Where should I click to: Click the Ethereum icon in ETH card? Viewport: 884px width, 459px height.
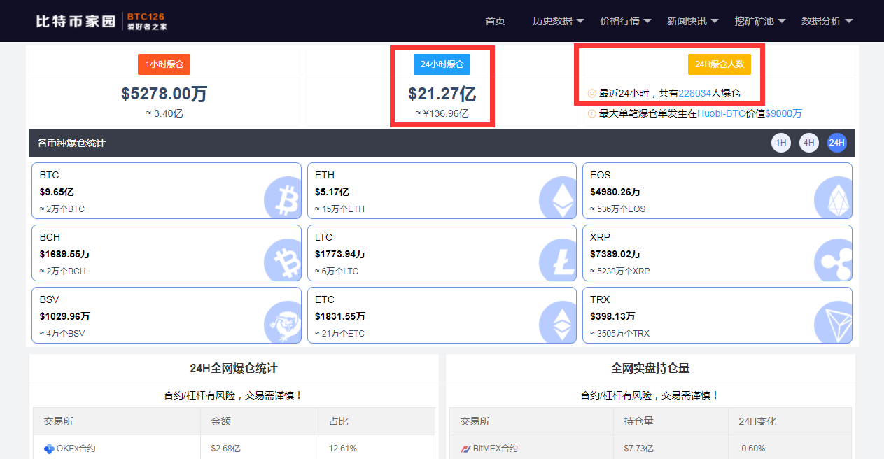coord(559,197)
